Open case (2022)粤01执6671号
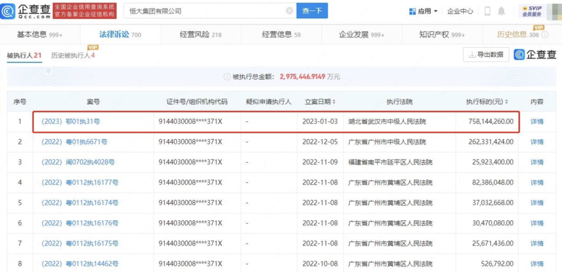This screenshot has width=562, height=273. 74,142
